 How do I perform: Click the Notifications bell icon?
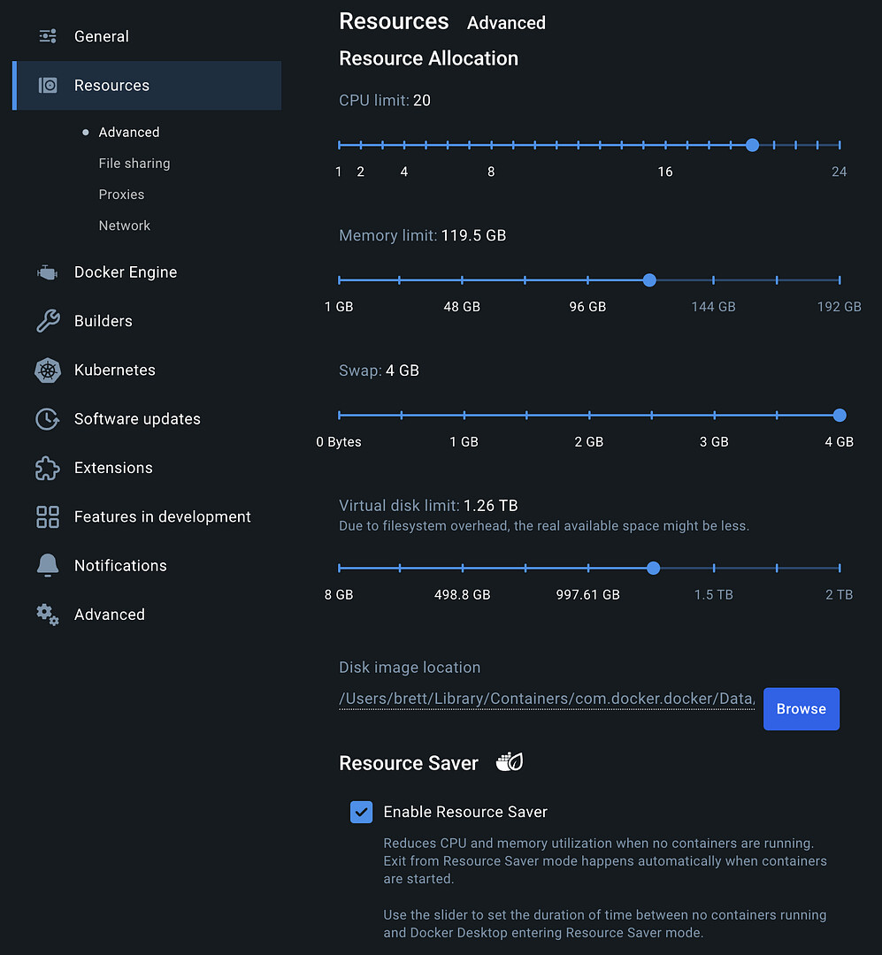[48, 566]
